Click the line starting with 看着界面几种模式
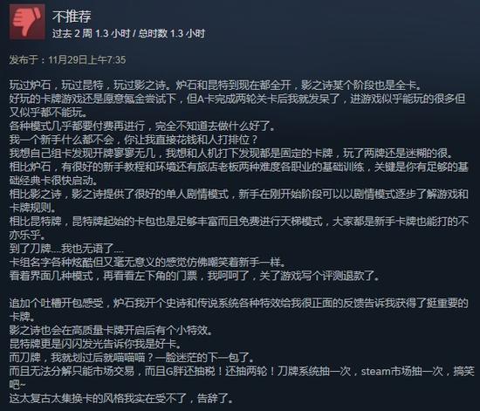 click(195, 276)
